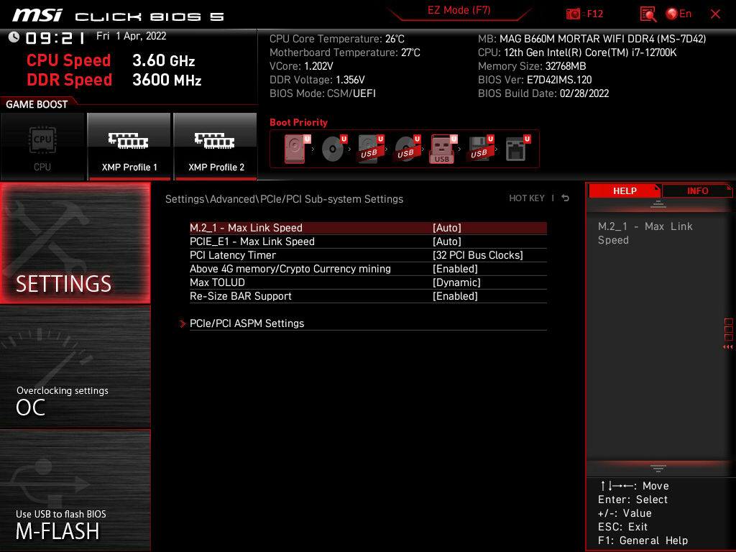Select the hard disk boot device icon

click(x=296, y=149)
